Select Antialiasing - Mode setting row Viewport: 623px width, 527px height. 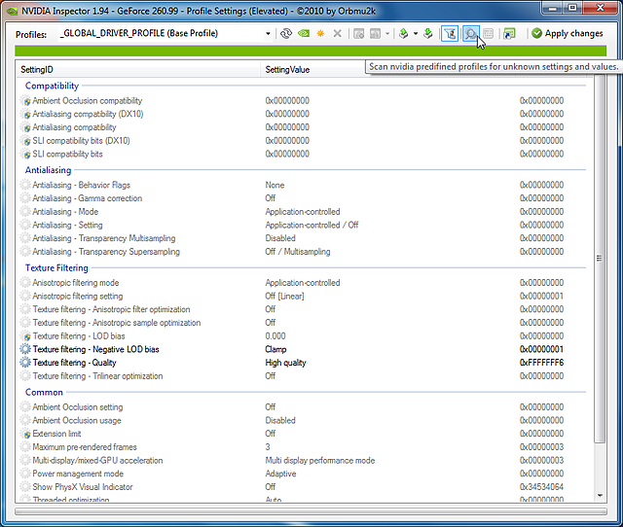(302, 212)
